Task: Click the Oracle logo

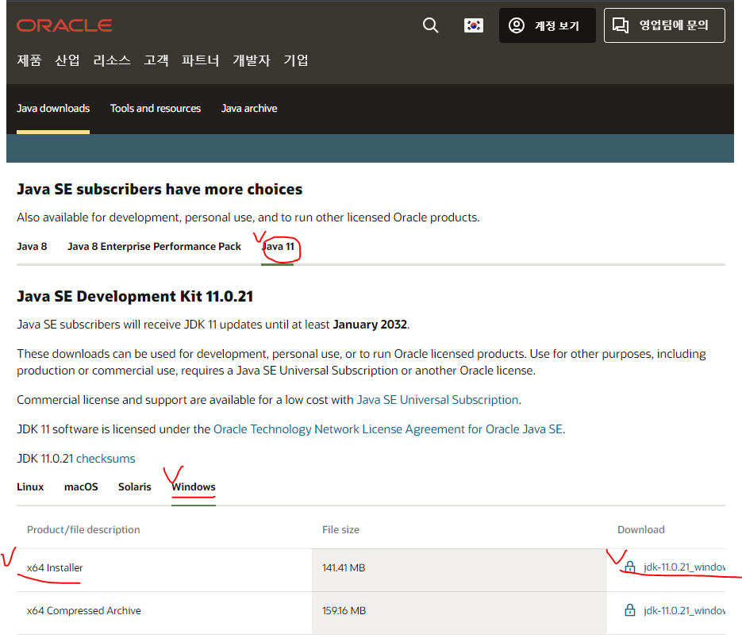Action: (64, 25)
